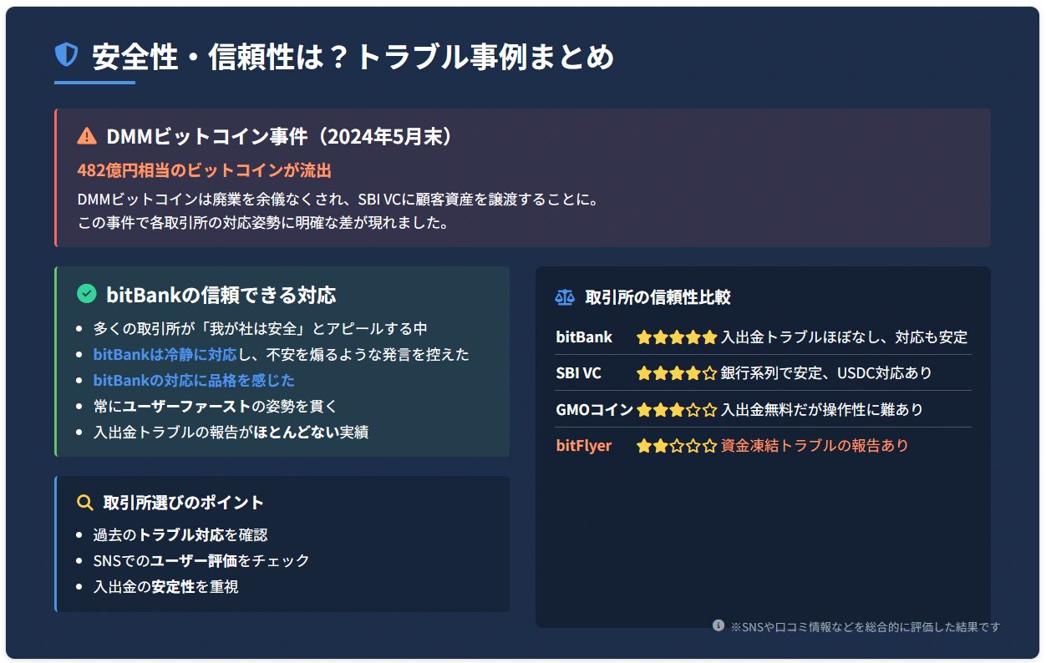Screen dimensions: 1046x663
Task: Click the bitBank five-star rating
Action: [677, 337]
